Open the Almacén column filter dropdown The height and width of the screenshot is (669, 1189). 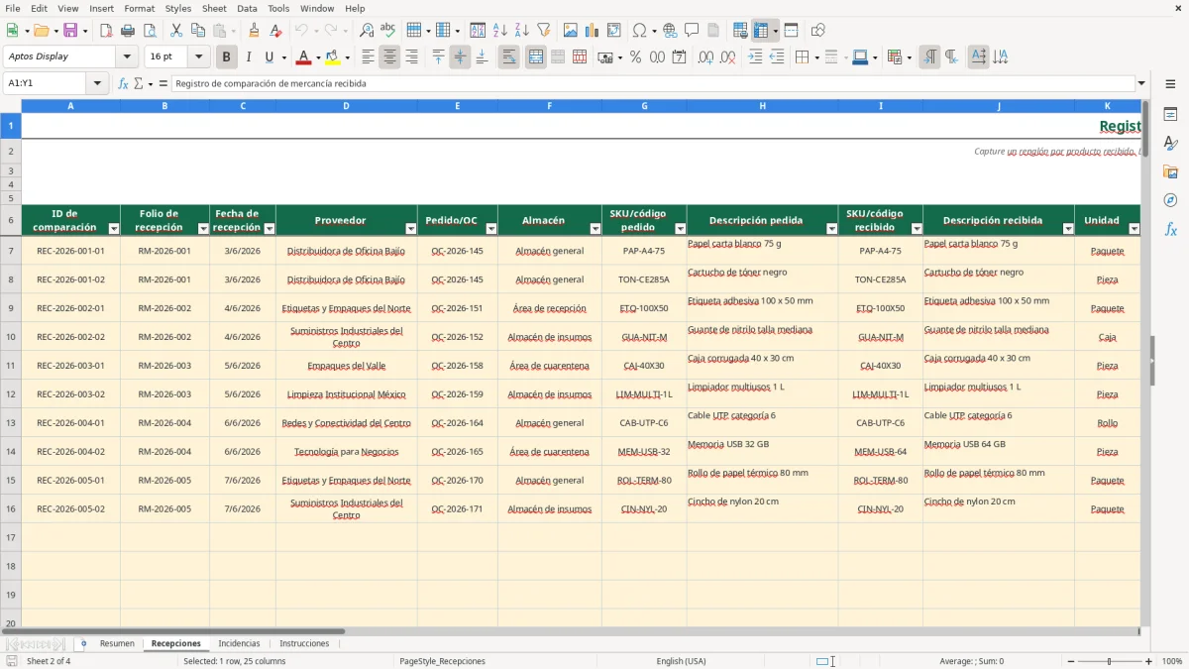(x=595, y=228)
